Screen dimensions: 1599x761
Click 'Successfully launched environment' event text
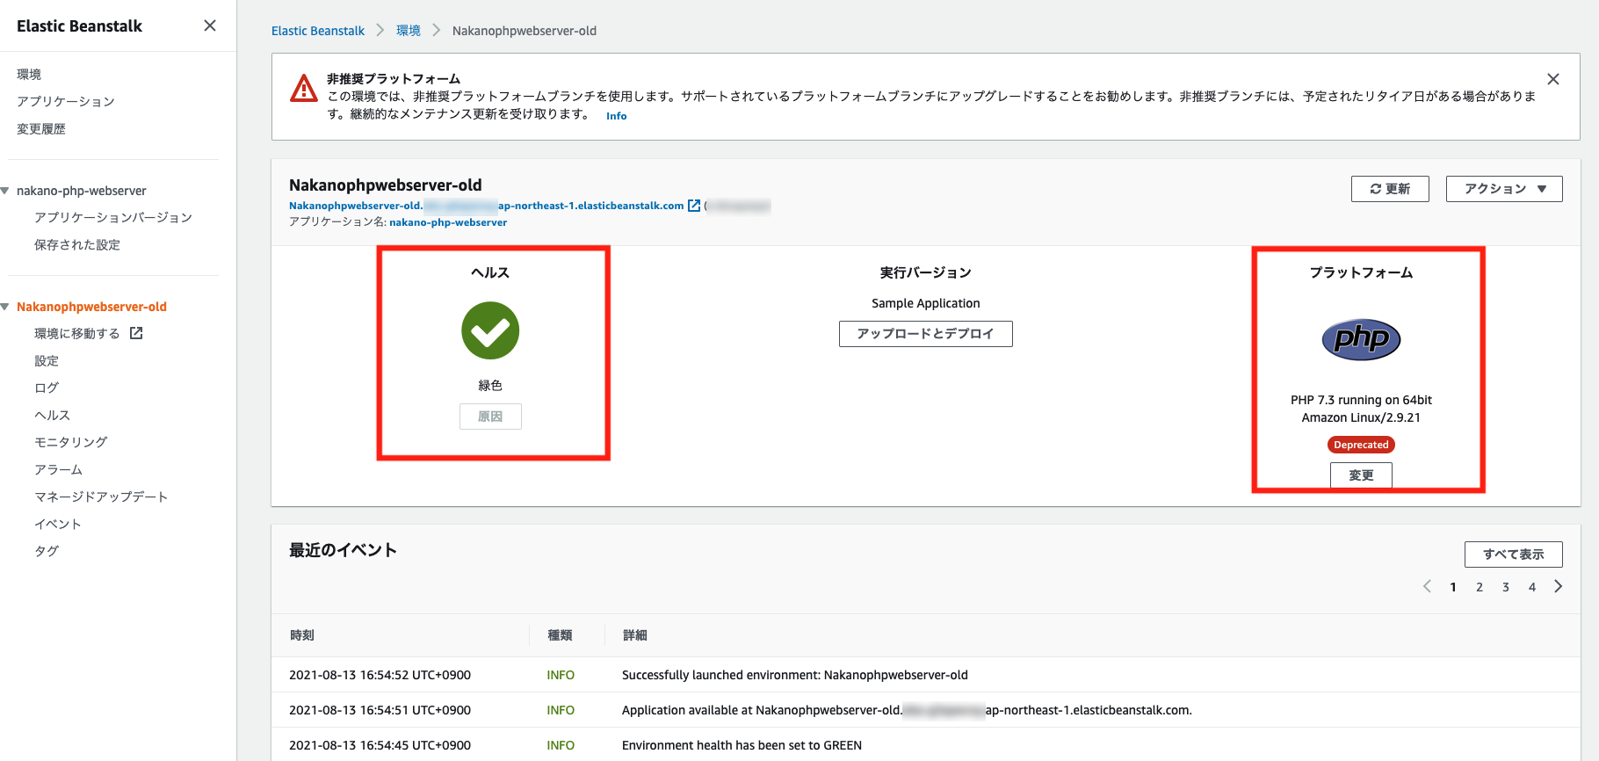tap(795, 675)
